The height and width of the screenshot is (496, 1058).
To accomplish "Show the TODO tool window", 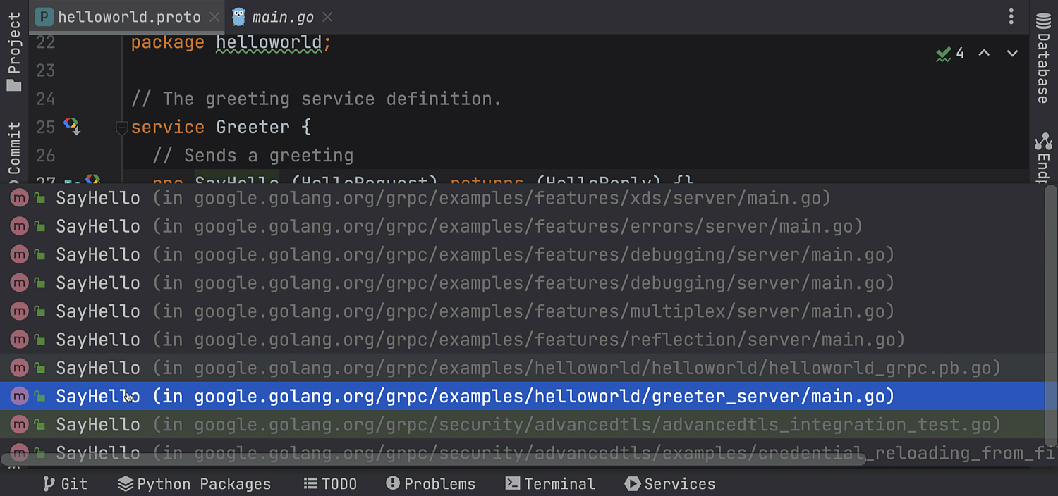I will (330, 484).
